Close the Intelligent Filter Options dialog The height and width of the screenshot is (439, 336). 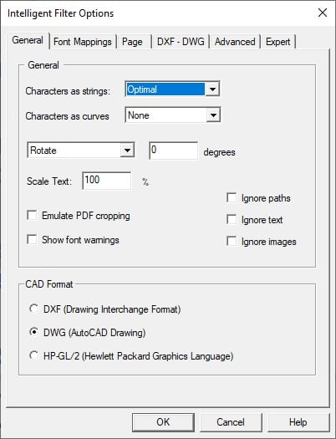click(x=323, y=13)
